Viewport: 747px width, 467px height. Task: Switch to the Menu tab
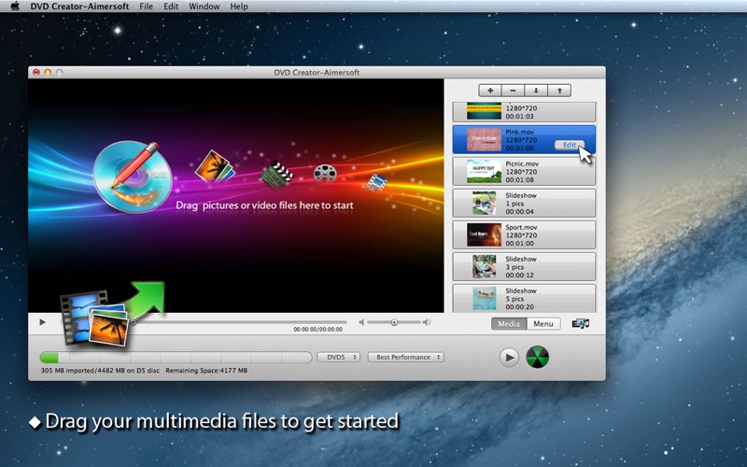pos(543,323)
